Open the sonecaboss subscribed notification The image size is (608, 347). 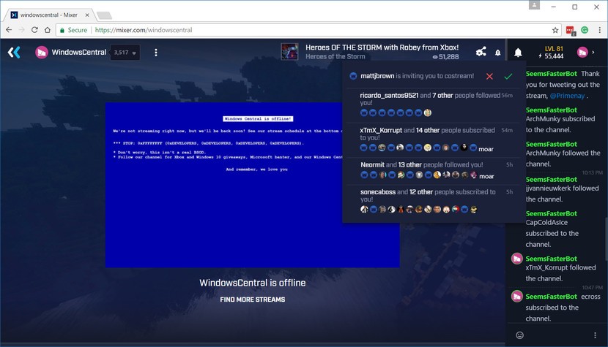(x=431, y=202)
